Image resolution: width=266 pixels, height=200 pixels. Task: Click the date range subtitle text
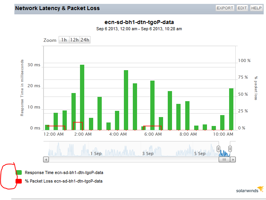[139, 29]
